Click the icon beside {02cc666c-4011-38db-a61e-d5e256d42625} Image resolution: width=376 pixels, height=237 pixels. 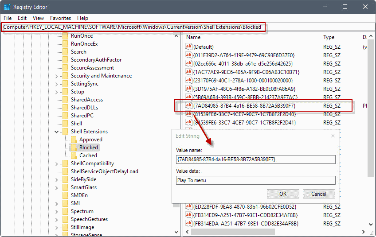[189, 63]
